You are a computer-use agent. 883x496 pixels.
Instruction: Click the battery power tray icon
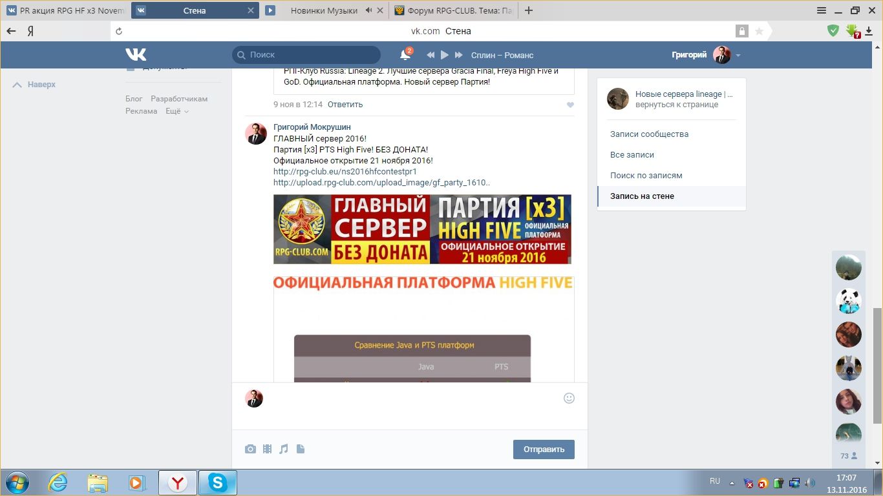tap(778, 483)
